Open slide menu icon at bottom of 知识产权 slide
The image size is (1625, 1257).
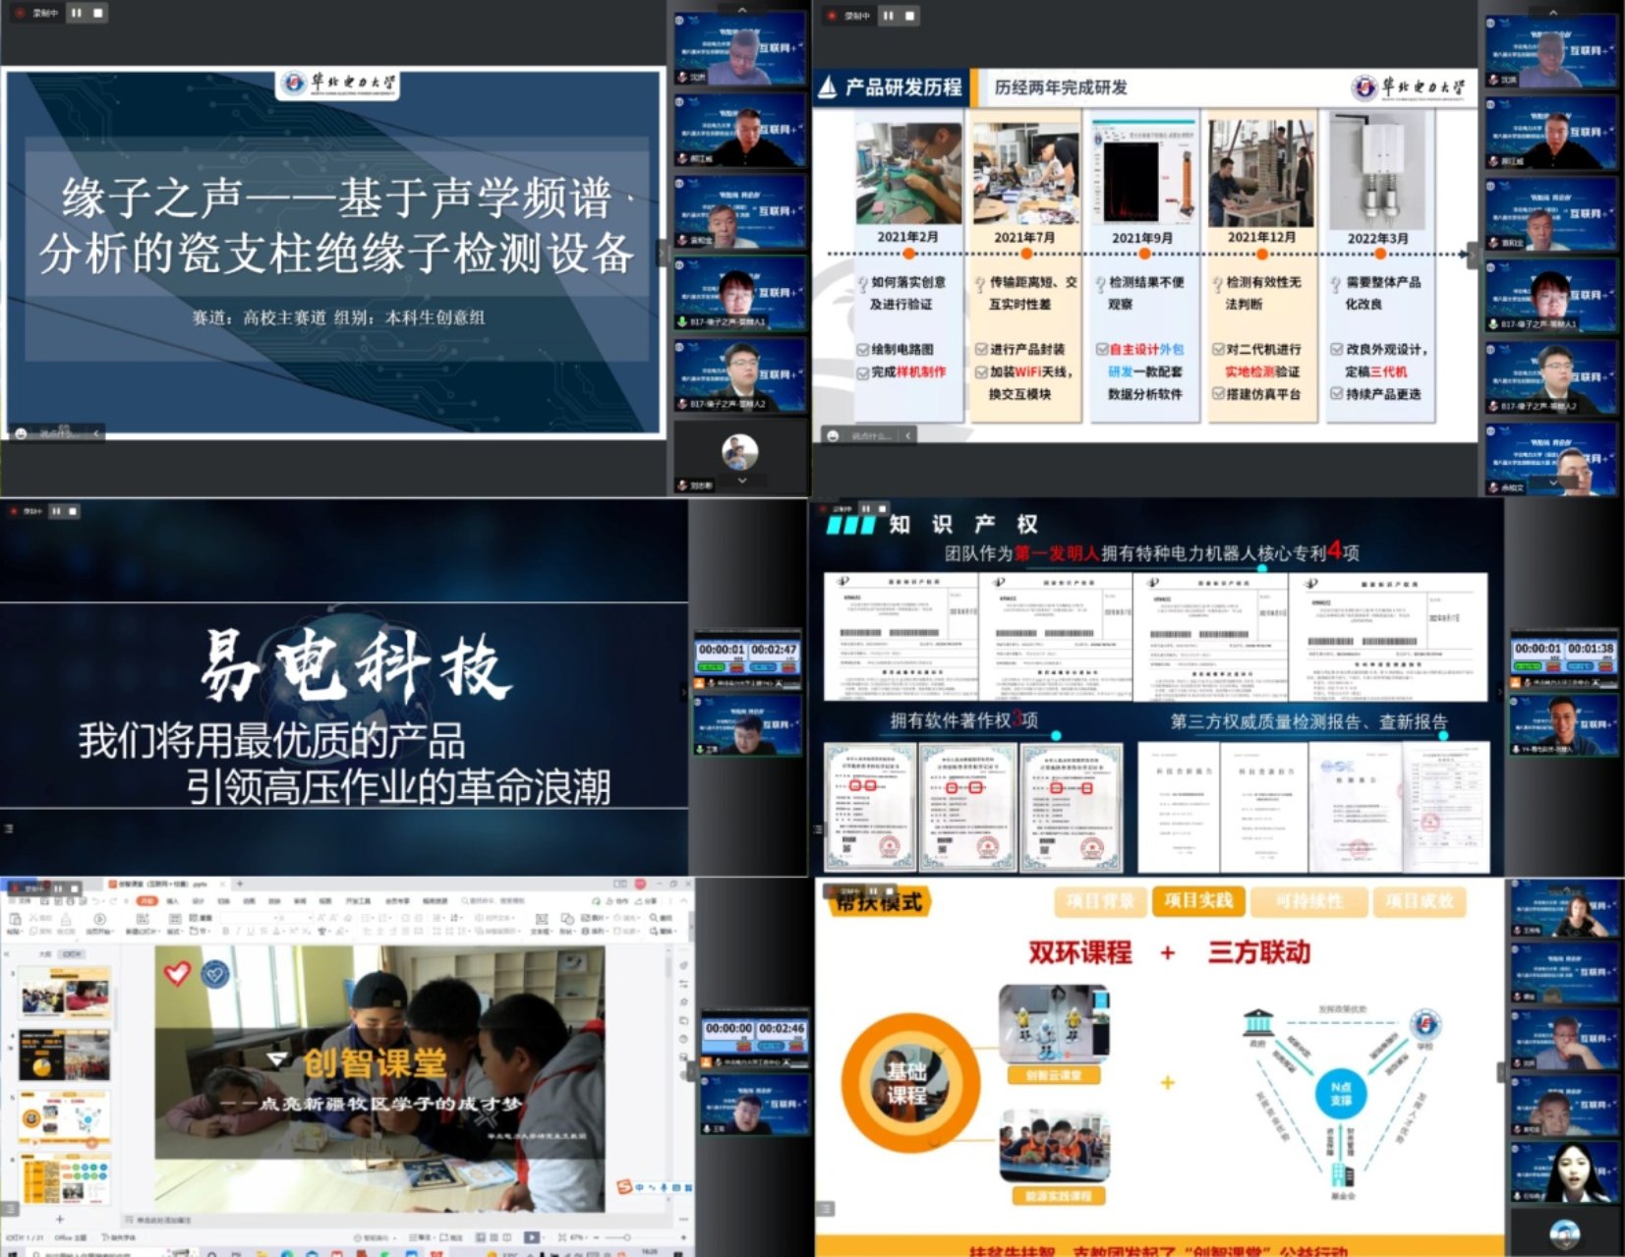pyautogui.click(x=818, y=829)
